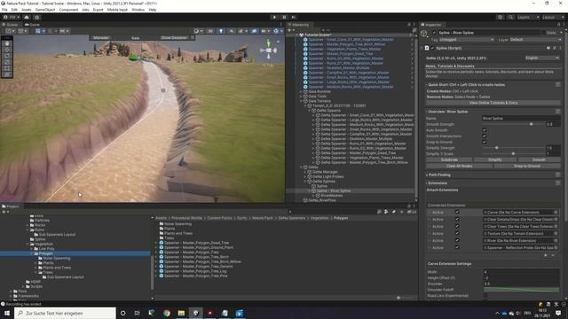
Task: Open the Assets menu
Action: click(26, 10)
